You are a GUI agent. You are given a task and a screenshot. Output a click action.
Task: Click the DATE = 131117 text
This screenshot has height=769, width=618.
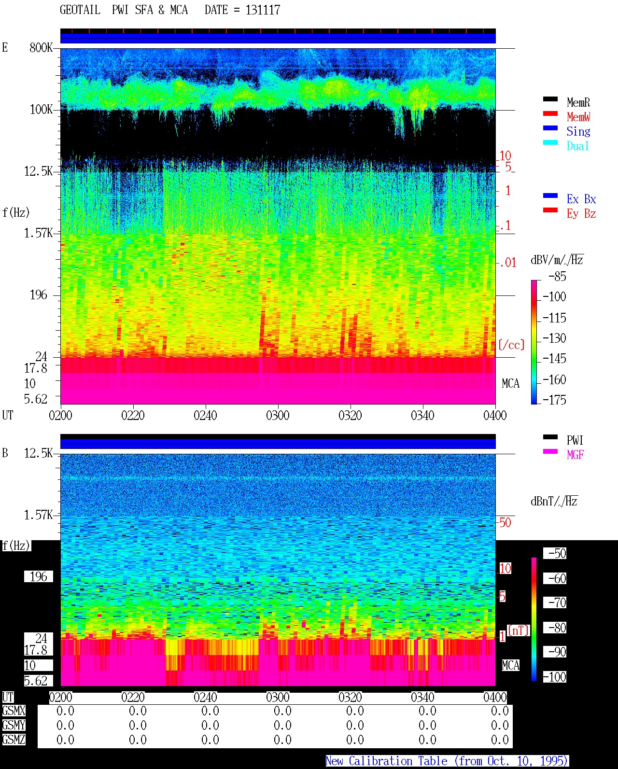coord(242,10)
